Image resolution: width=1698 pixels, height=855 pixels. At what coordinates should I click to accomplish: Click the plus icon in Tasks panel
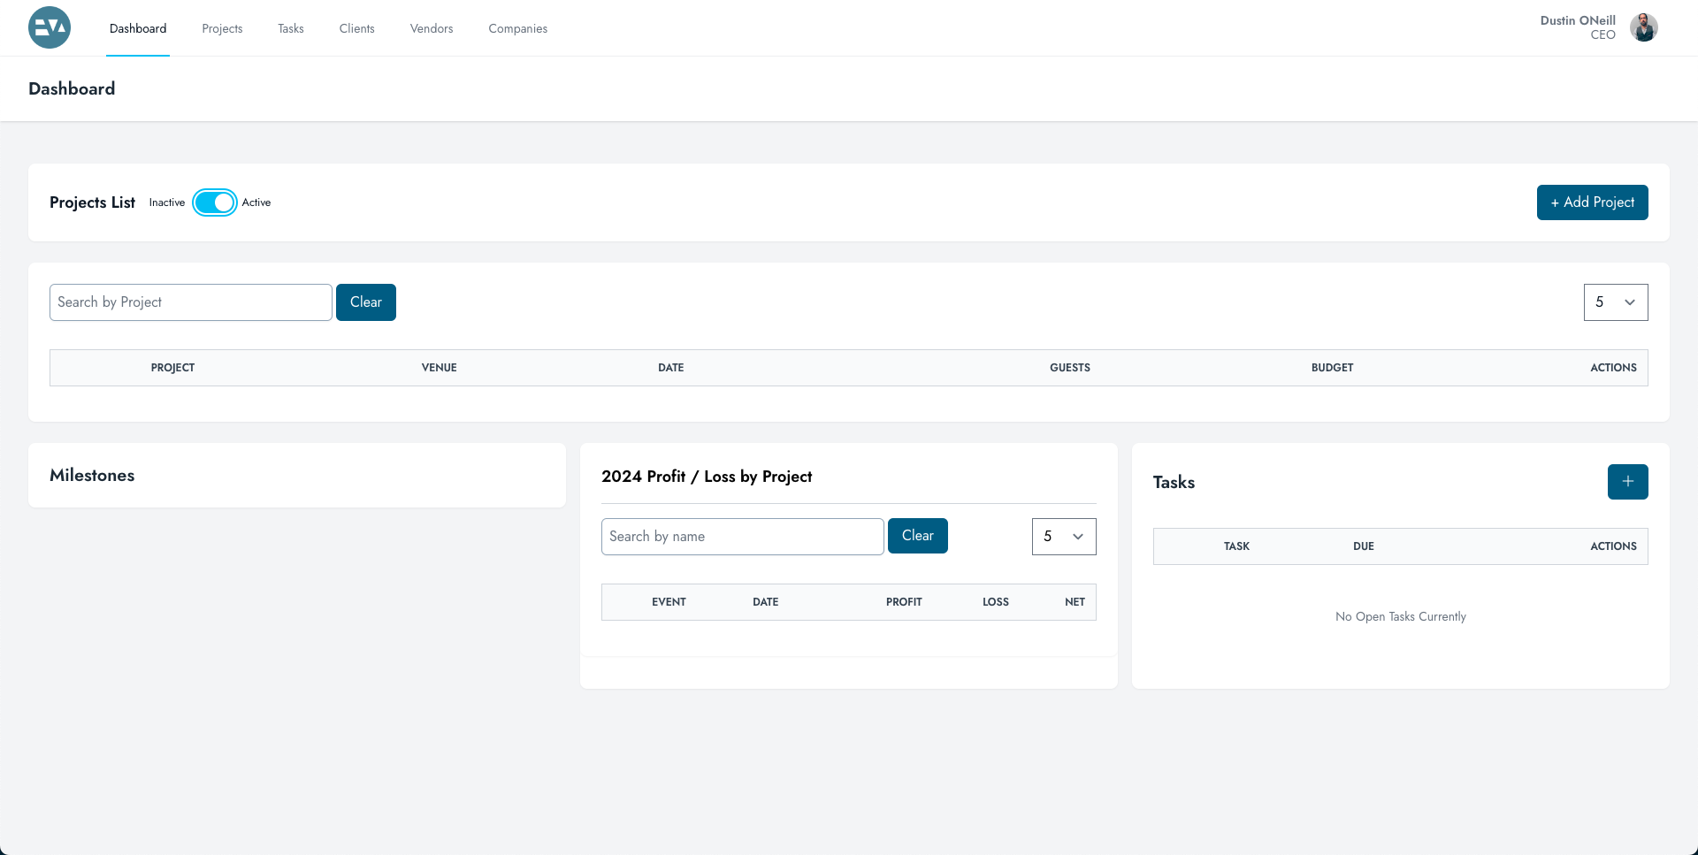(1627, 482)
